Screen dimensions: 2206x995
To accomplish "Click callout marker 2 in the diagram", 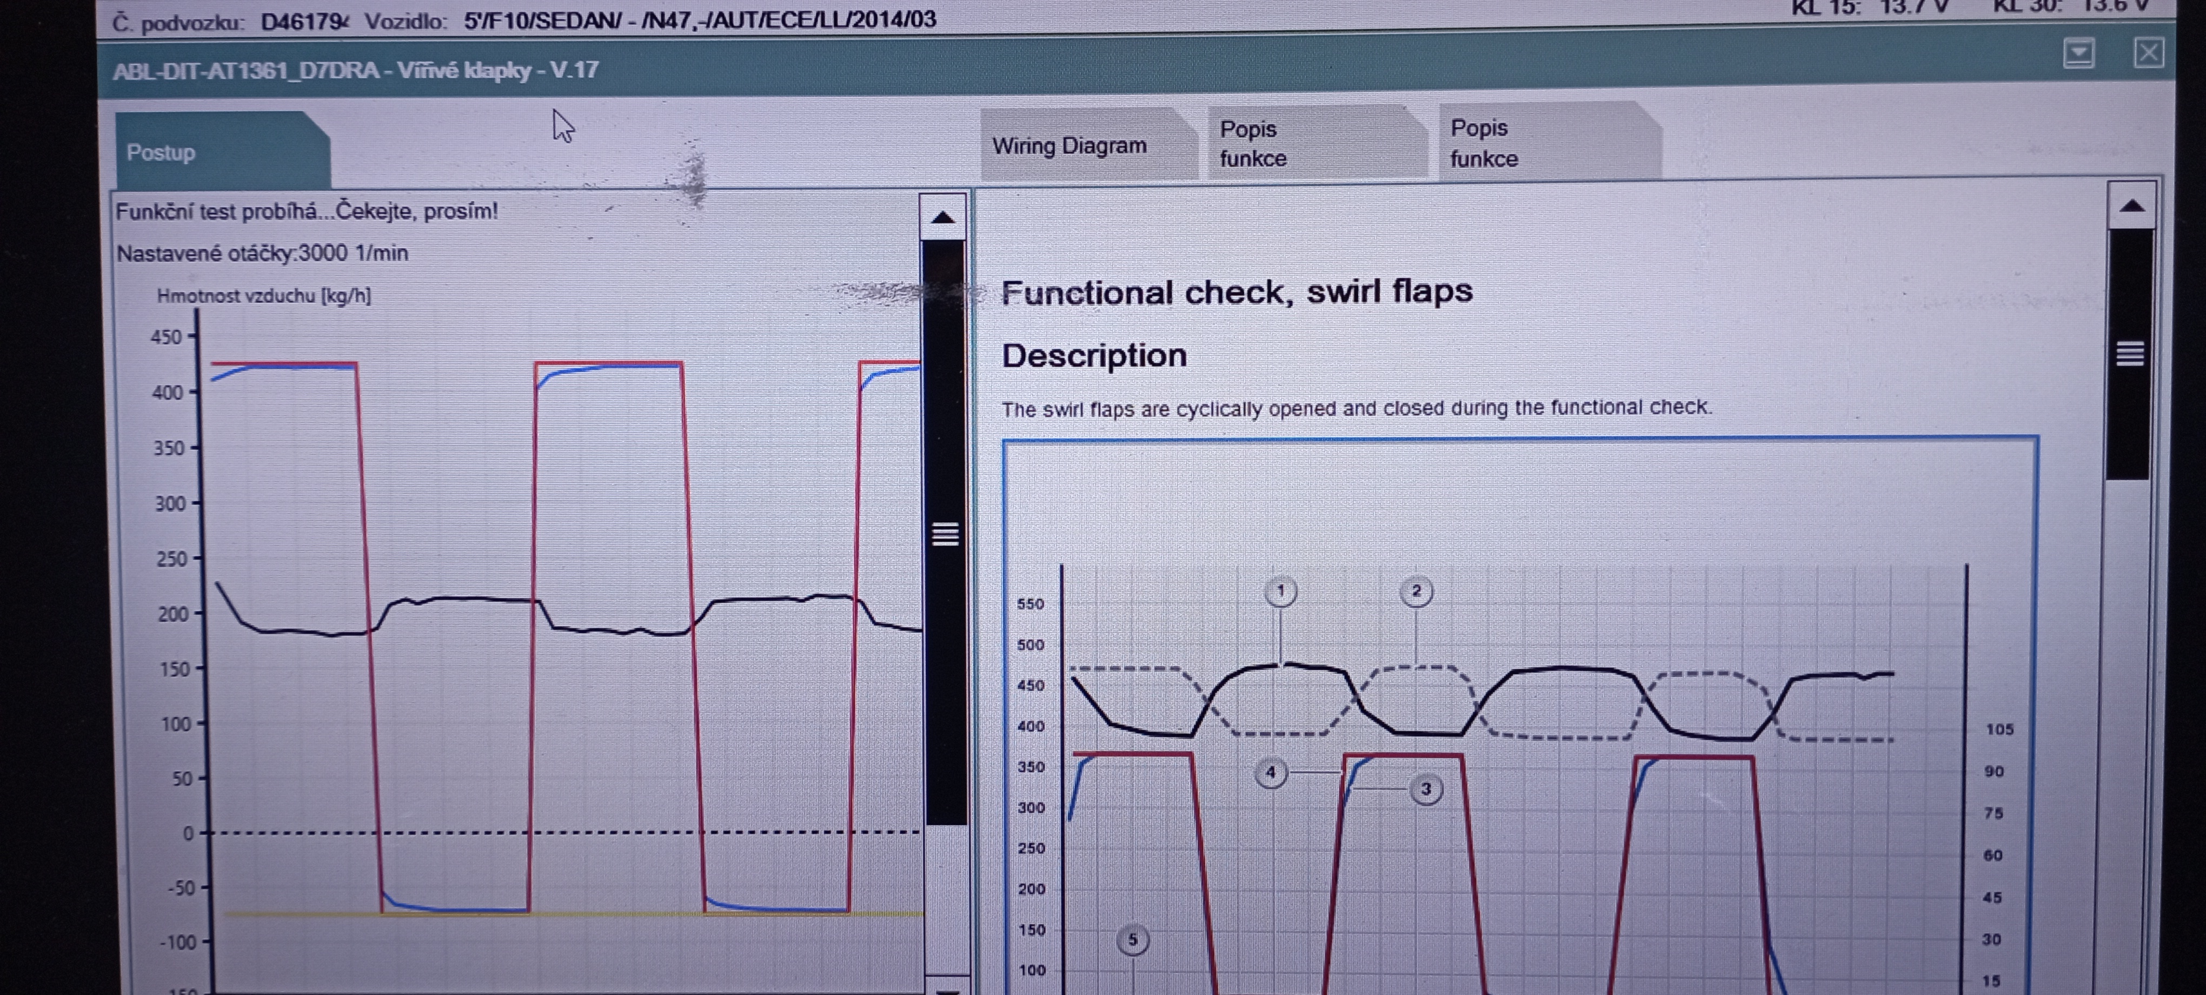I will [1416, 591].
